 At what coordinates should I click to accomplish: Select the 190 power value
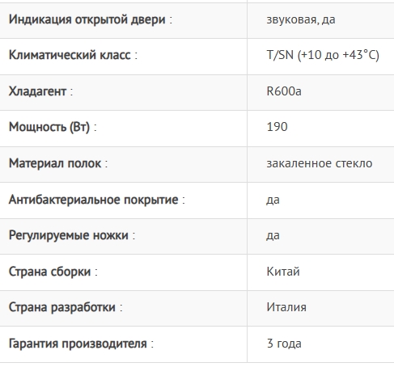coord(277,127)
